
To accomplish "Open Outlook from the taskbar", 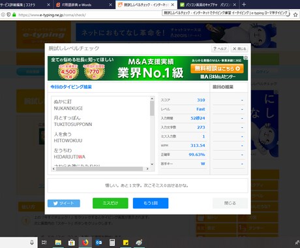I will point(98,242).
